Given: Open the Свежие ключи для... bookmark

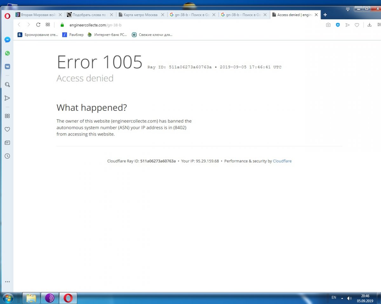Looking at the screenshot, I should [x=152, y=35].
